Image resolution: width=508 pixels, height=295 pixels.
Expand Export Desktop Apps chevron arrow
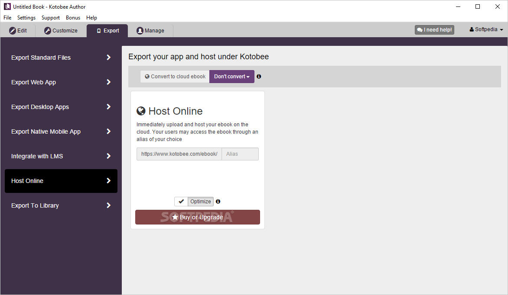108,106
